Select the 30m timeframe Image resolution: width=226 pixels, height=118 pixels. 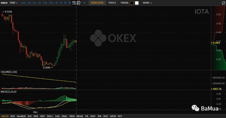pos(51,3)
